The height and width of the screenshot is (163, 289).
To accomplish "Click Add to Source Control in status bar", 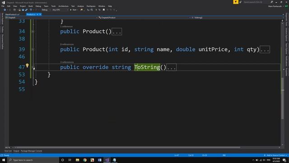I will point(275,155).
